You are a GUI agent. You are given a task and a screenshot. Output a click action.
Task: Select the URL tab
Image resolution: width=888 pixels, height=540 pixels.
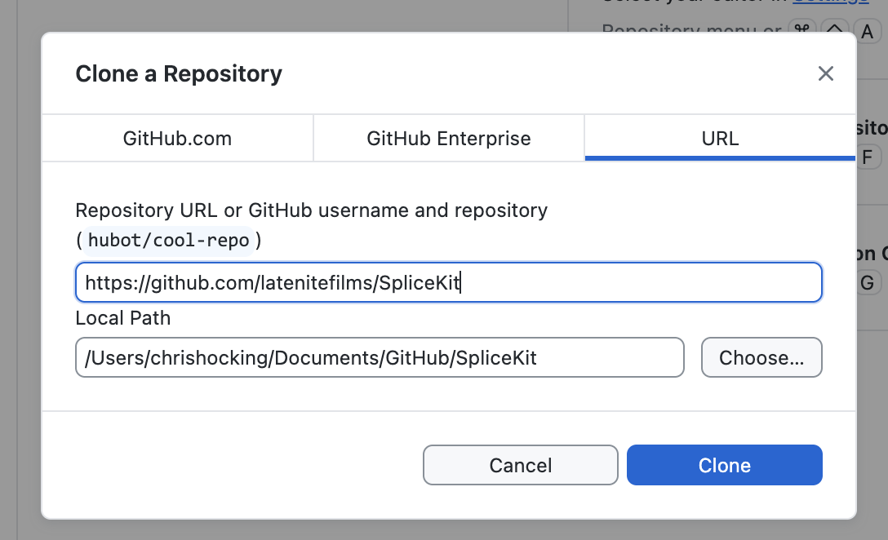point(719,139)
